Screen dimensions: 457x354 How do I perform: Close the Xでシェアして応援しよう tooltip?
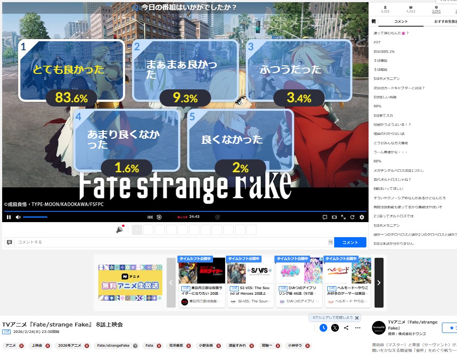tap(357, 318)
